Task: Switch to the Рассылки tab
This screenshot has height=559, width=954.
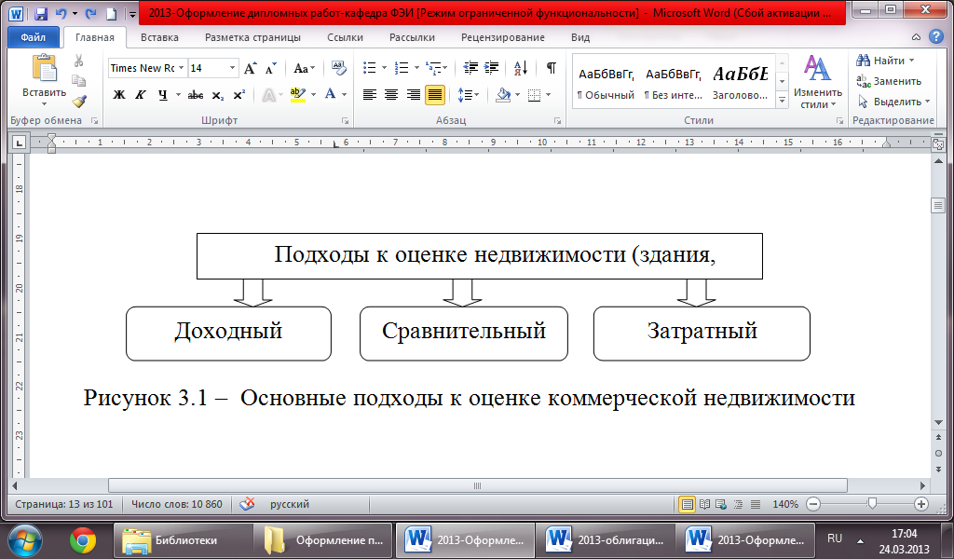Action: pyautogui.click(x=412, y=37)
